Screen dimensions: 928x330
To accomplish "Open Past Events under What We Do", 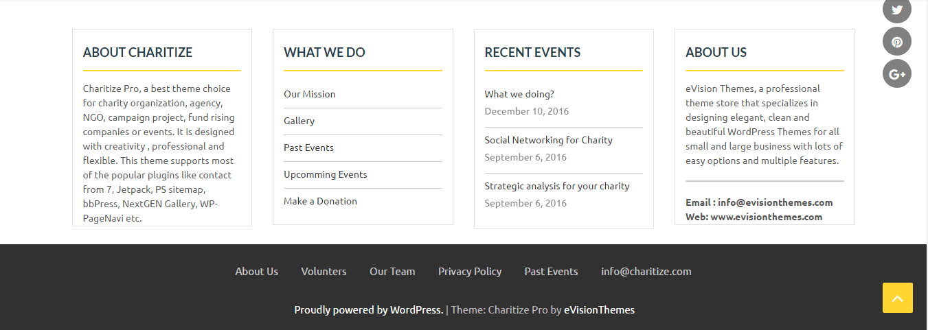I will tap(309, 148).
